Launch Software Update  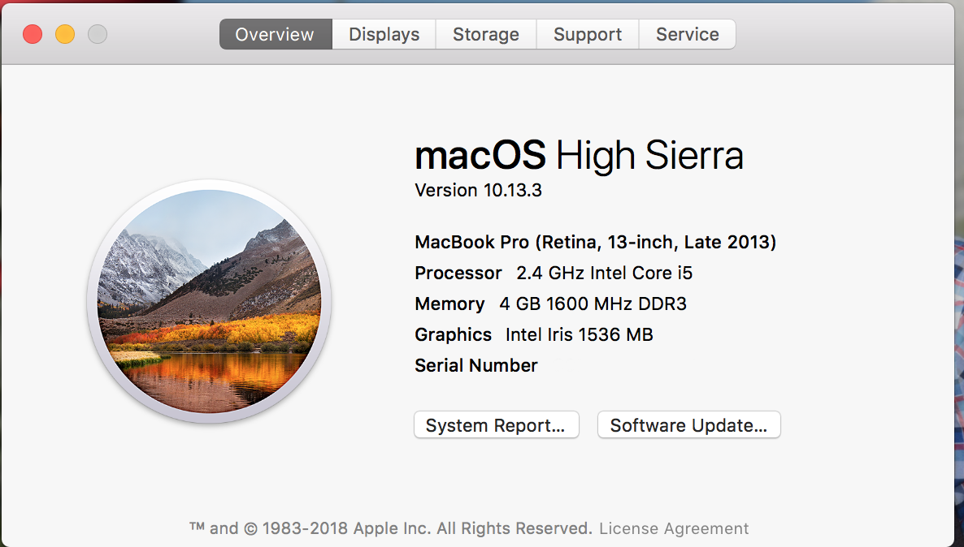click(688, 425)
